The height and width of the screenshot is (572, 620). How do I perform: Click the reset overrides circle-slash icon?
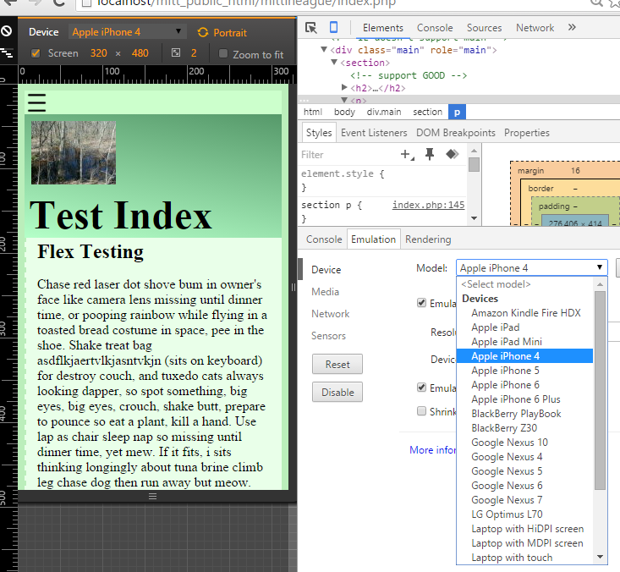7,31
